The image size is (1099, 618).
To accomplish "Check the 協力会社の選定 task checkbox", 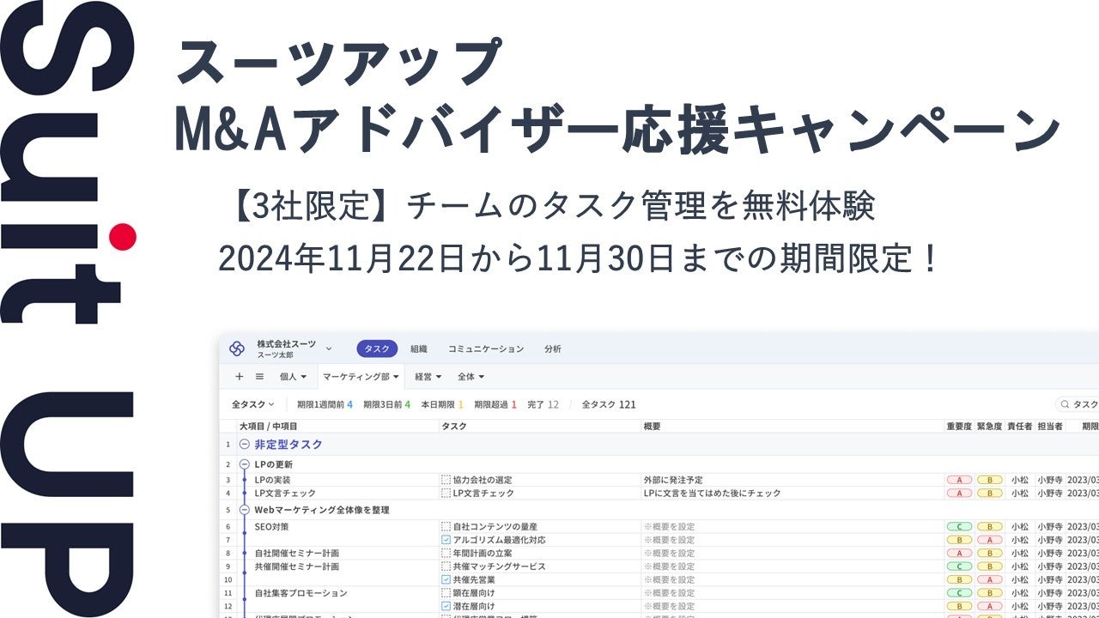I will click(x=446, y=481).
